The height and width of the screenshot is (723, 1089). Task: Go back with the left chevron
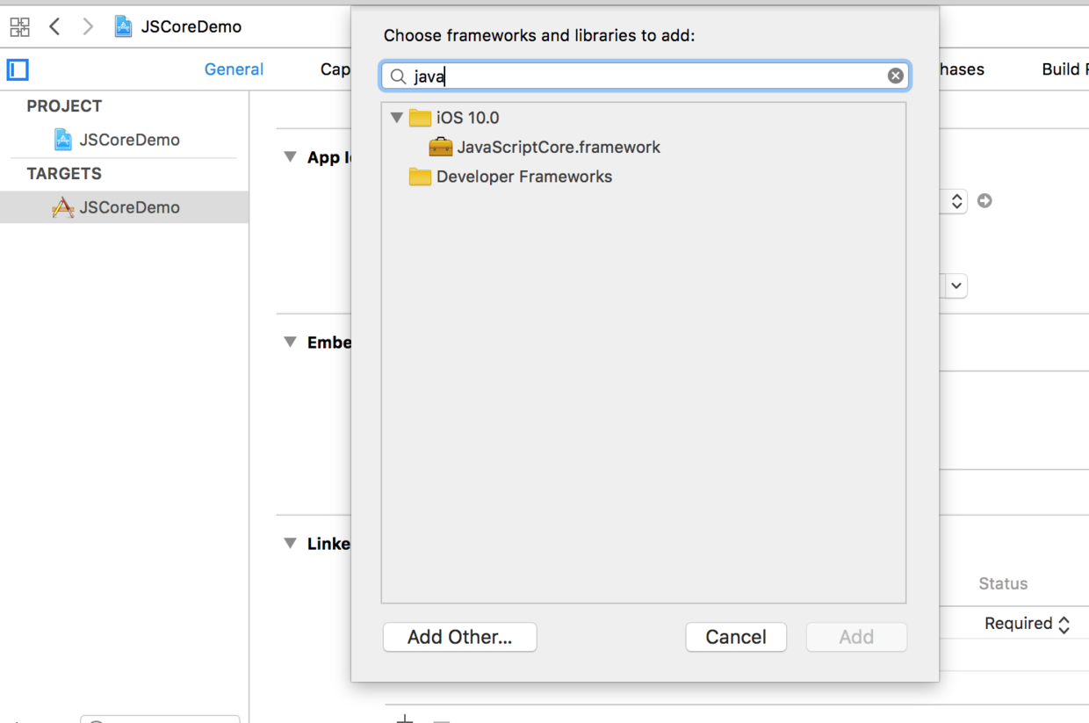coord(54,27)
